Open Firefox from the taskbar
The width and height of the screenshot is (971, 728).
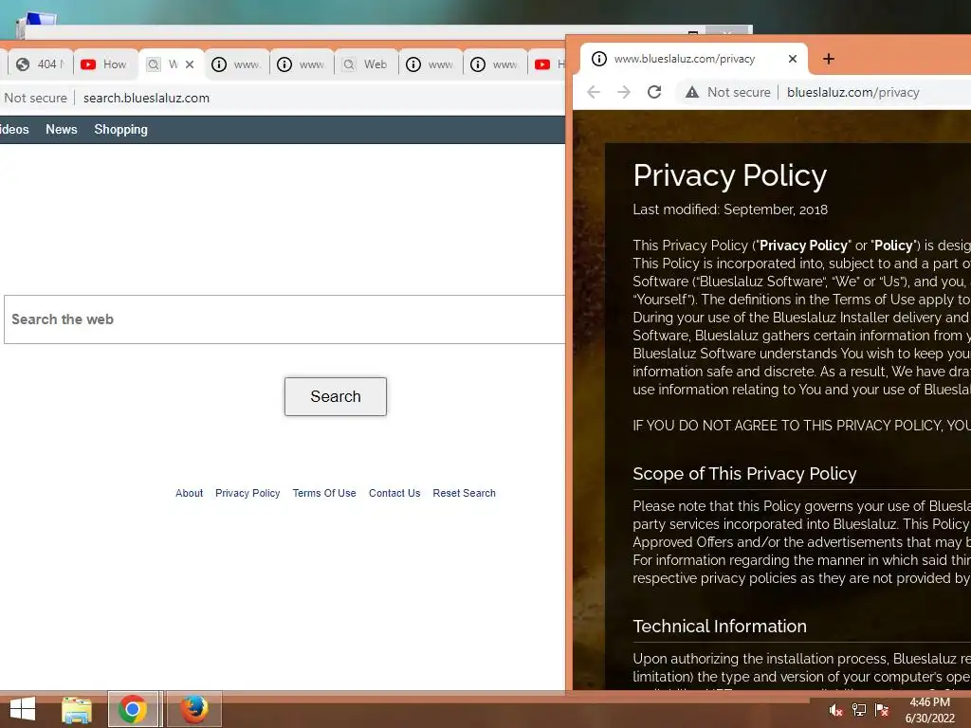tap(193, 709)
